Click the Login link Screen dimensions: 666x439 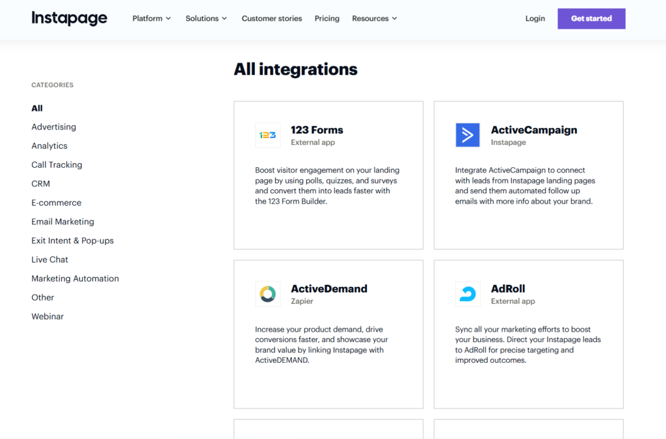pyautogui.click(x=535, y=18)
